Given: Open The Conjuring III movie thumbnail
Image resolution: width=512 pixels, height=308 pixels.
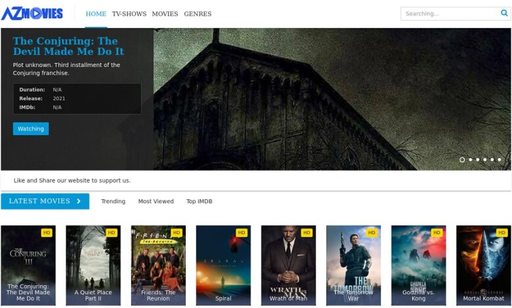Looking at the screenshot, I should [x=28, y=265].
